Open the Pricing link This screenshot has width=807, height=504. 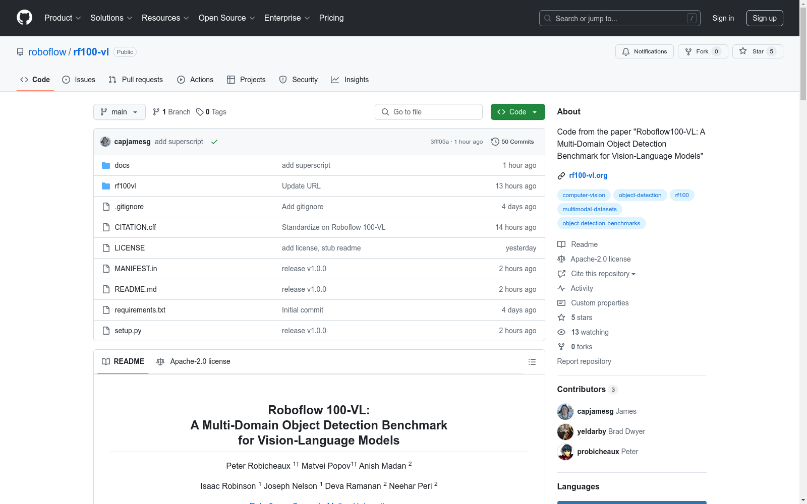click(x=331, y=18)
